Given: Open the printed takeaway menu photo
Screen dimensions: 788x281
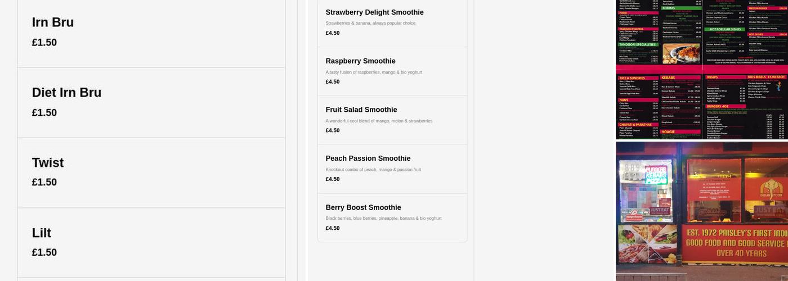Looking at the screenshot, I should [701, 70].
